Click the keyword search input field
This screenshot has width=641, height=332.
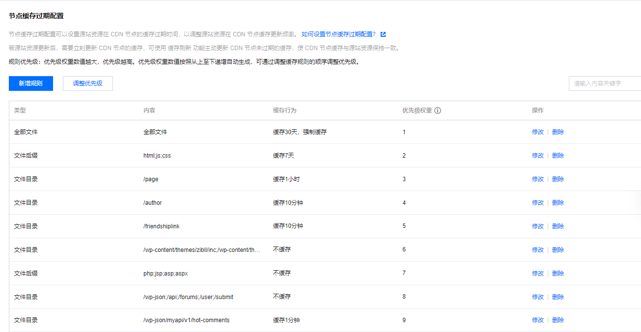pyautogui.click(x=604, y=83)
